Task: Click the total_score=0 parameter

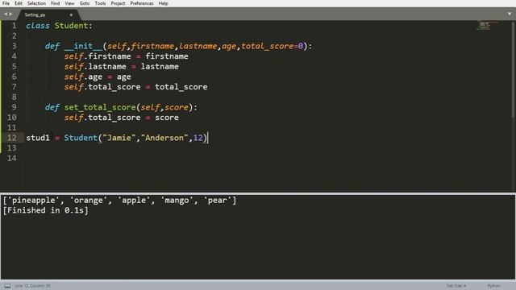Action: coord(273,46)
